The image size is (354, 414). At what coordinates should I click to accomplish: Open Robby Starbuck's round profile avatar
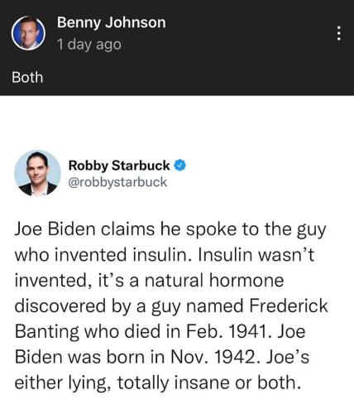tap(37, 173)
